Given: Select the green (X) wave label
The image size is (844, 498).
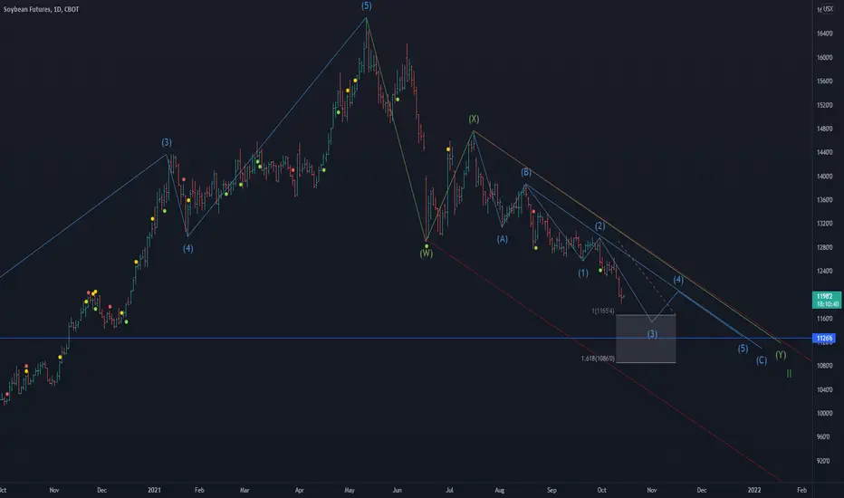Looking at the screenshot, I should tap(473, 119).
